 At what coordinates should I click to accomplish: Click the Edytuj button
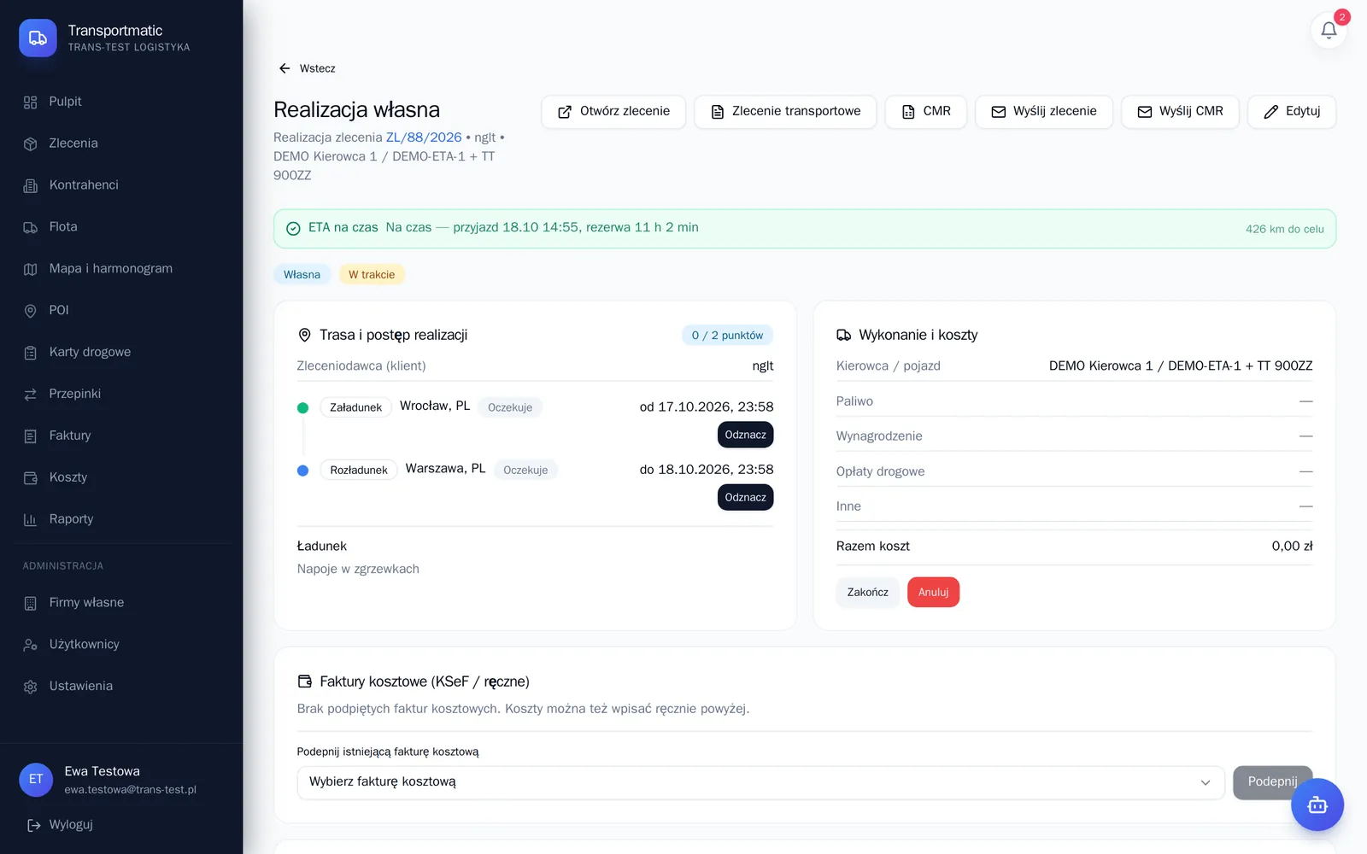click(x=1292, y=112)
